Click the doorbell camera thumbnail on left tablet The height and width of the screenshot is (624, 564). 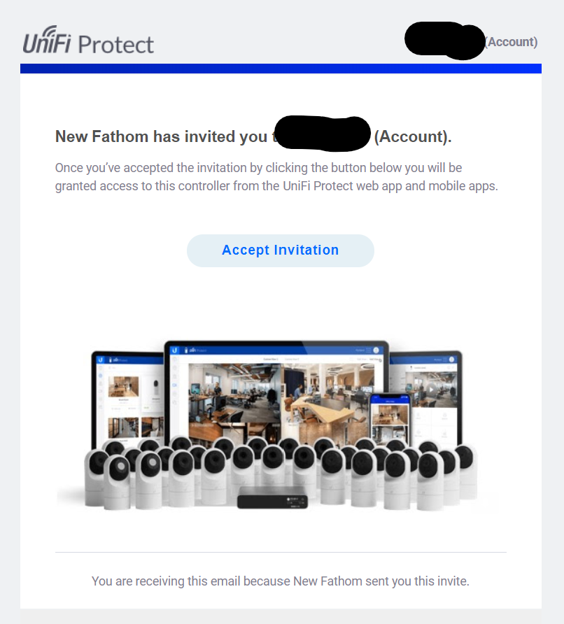pyautogui.click(x=156, y=386)
